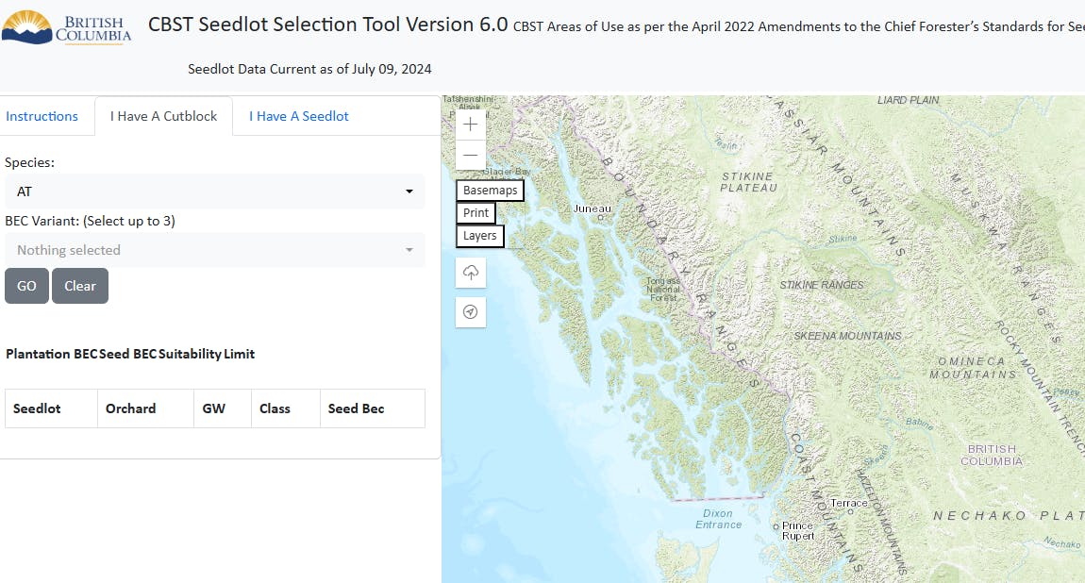Switch to the I Have A Seedlot tab
Viewport: 1085px width, 583px height.
point(298,115)
